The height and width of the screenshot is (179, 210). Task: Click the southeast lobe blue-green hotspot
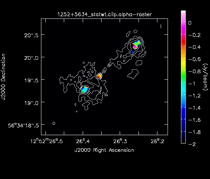85,89
